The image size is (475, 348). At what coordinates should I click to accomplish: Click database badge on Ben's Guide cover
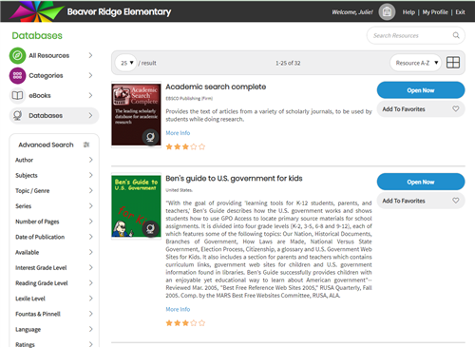[150, 228]
